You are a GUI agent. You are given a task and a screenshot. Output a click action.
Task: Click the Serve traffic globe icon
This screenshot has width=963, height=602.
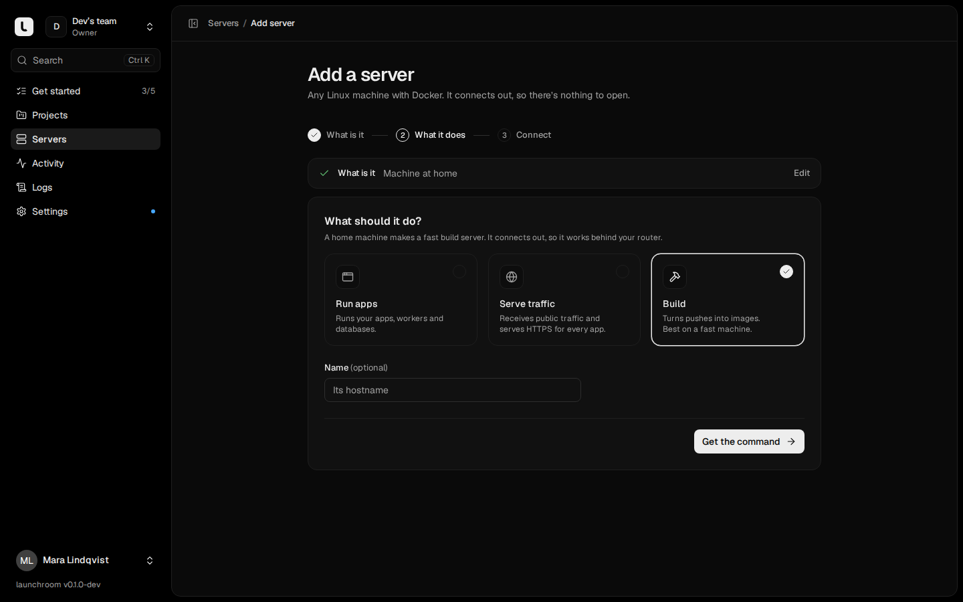[512, 277]
